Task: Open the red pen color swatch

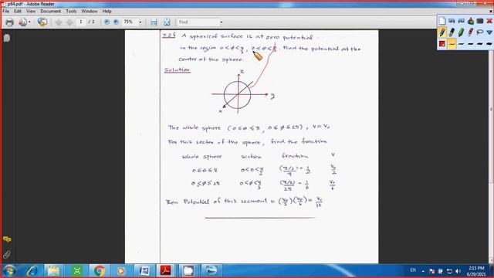Action: 442,44
